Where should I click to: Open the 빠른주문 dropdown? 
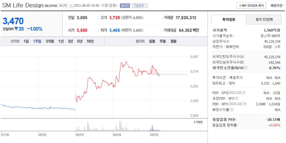click(277, 6)
